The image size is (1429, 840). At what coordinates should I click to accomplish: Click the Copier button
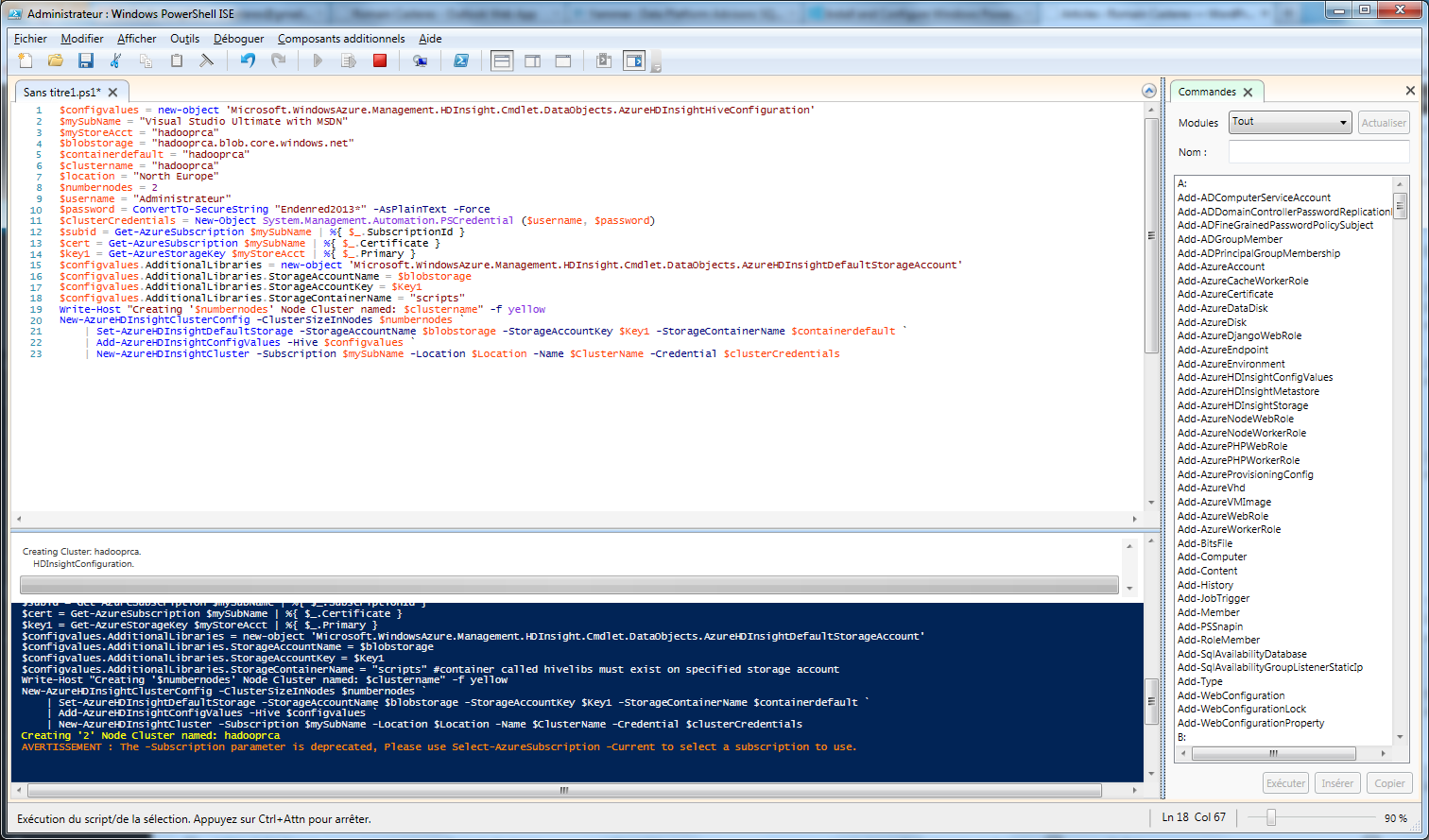[x=1389, y=782]
